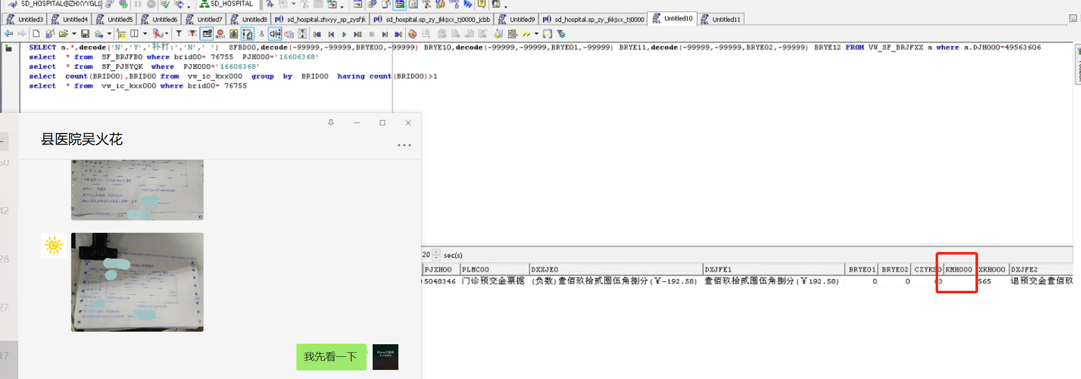Image resolution: width=1081 pixels, height=379 pixels.
Task: Click the PLMC00 column header
Action: 494,270
